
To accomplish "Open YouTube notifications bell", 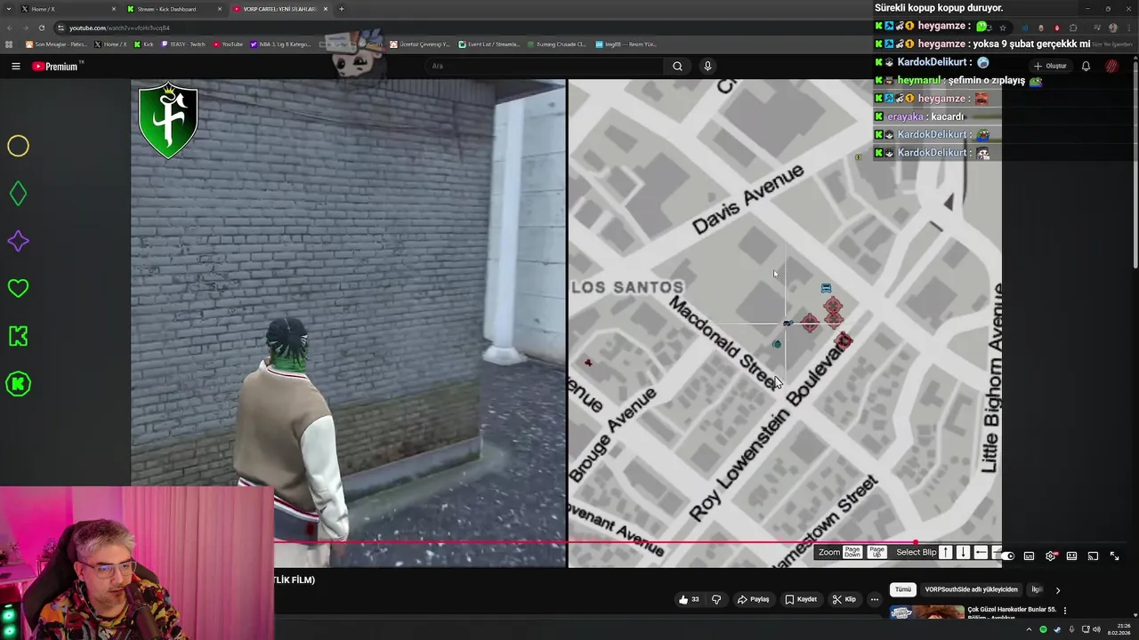I will (x=1086, y=66).
